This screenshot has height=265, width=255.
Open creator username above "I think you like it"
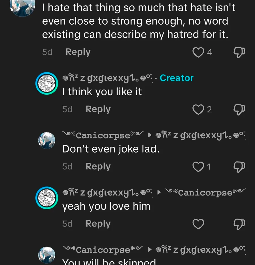pos(108,78)
